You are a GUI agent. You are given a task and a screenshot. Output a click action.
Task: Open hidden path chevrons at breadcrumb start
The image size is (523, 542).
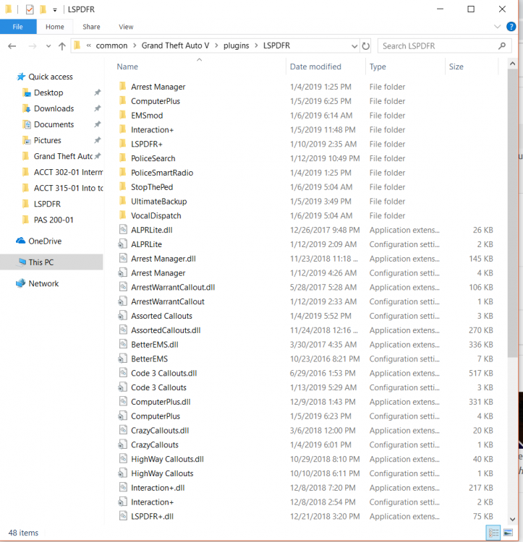coord(89,46)
